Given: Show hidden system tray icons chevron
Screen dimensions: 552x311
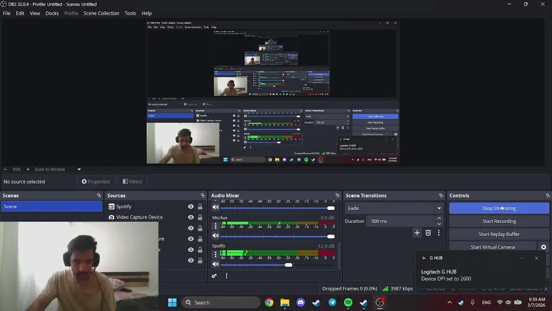Looking at the screenshot, I should pos(450,302).
